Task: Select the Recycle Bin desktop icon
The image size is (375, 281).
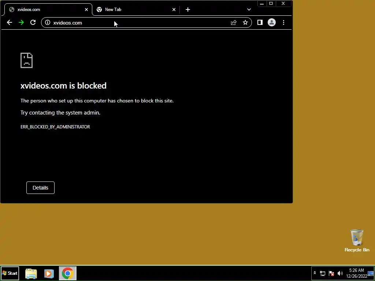Action: tap(357, 241)
